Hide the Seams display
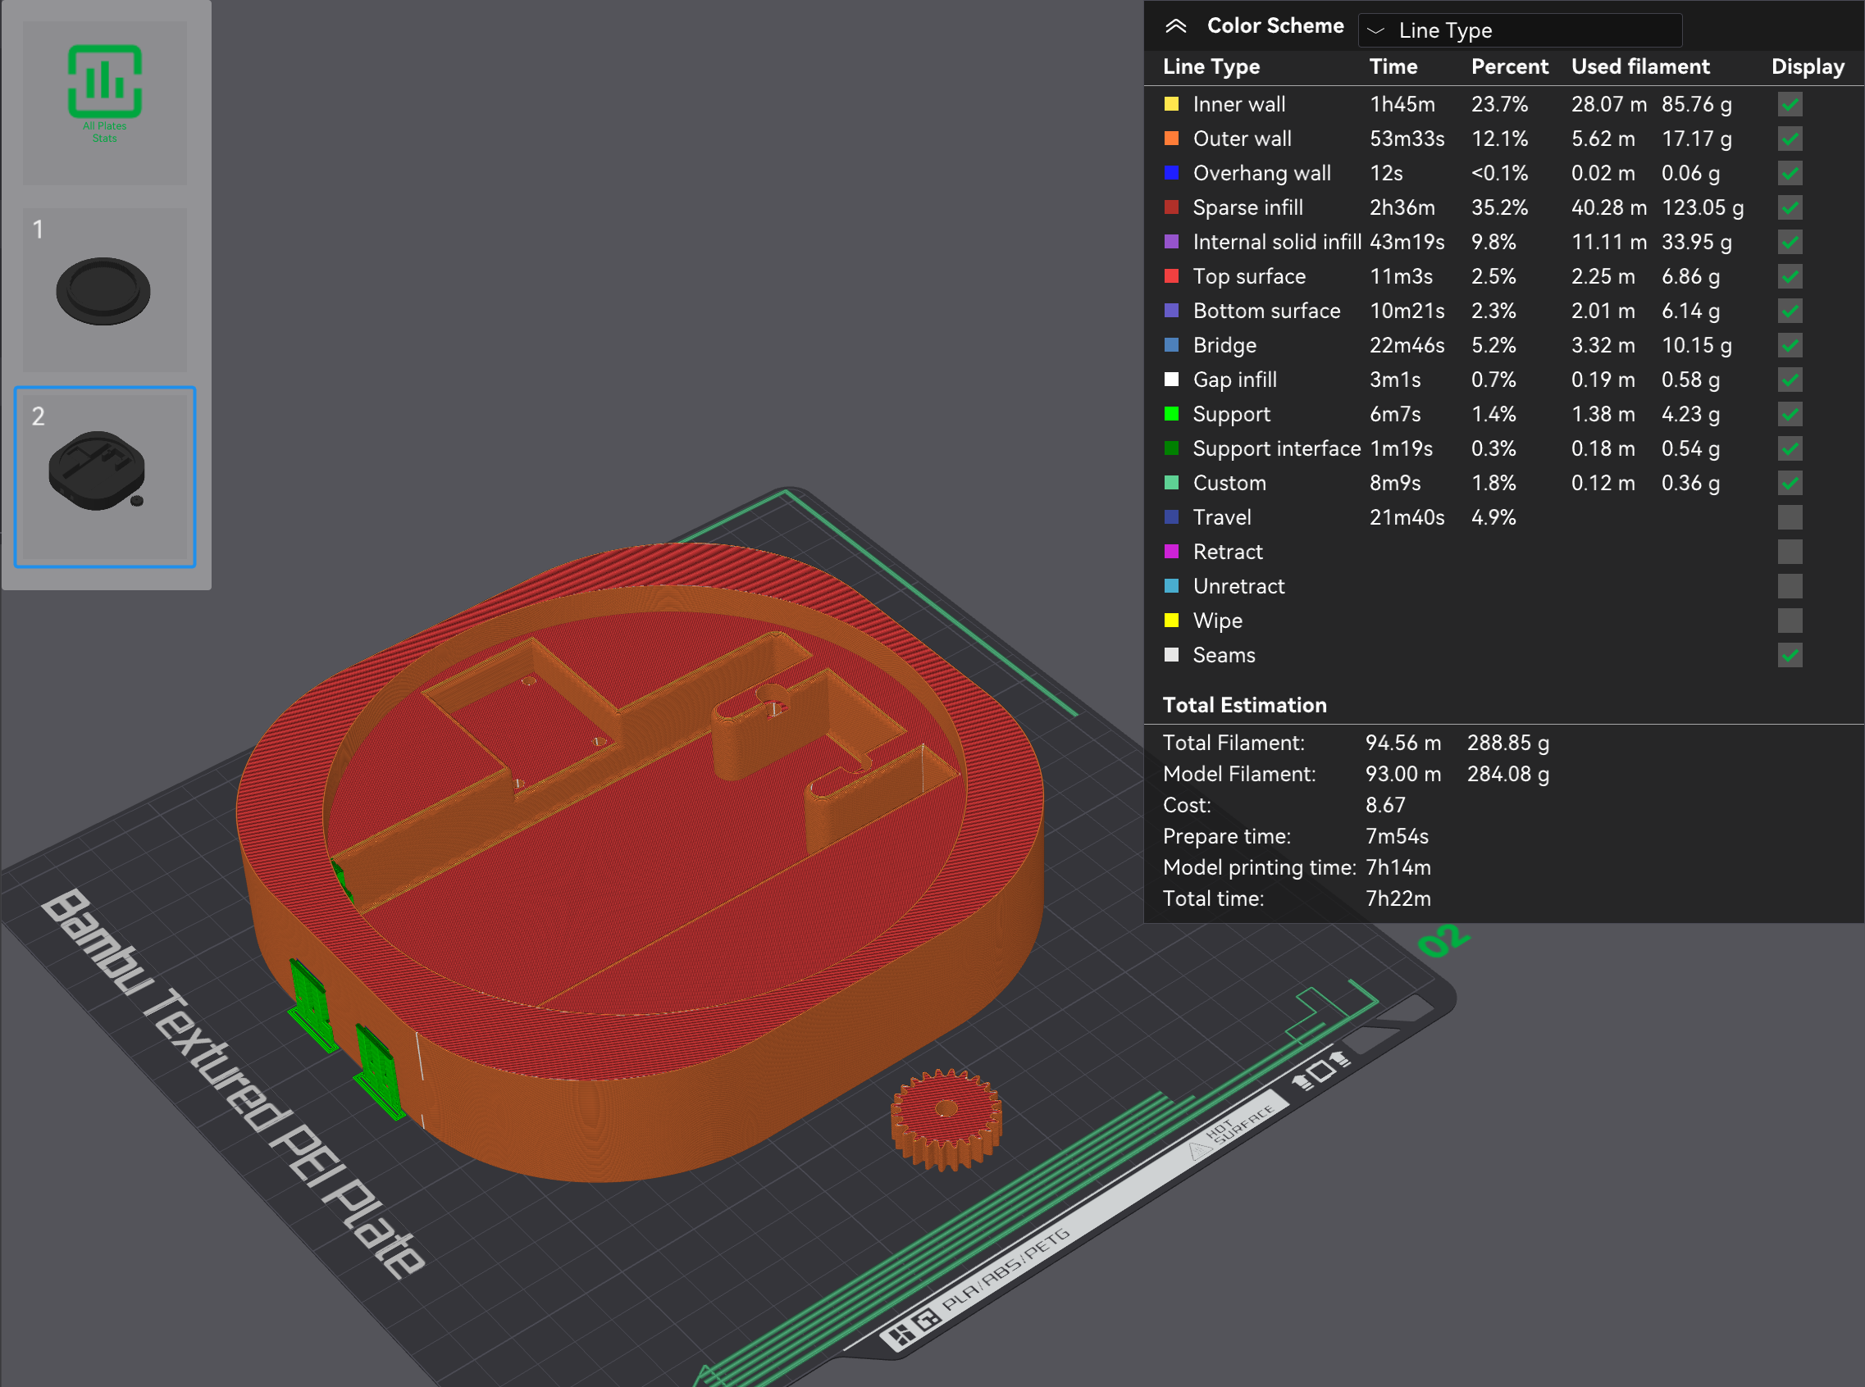This screenshot has width=1865, height=1387. (1790, 655)
